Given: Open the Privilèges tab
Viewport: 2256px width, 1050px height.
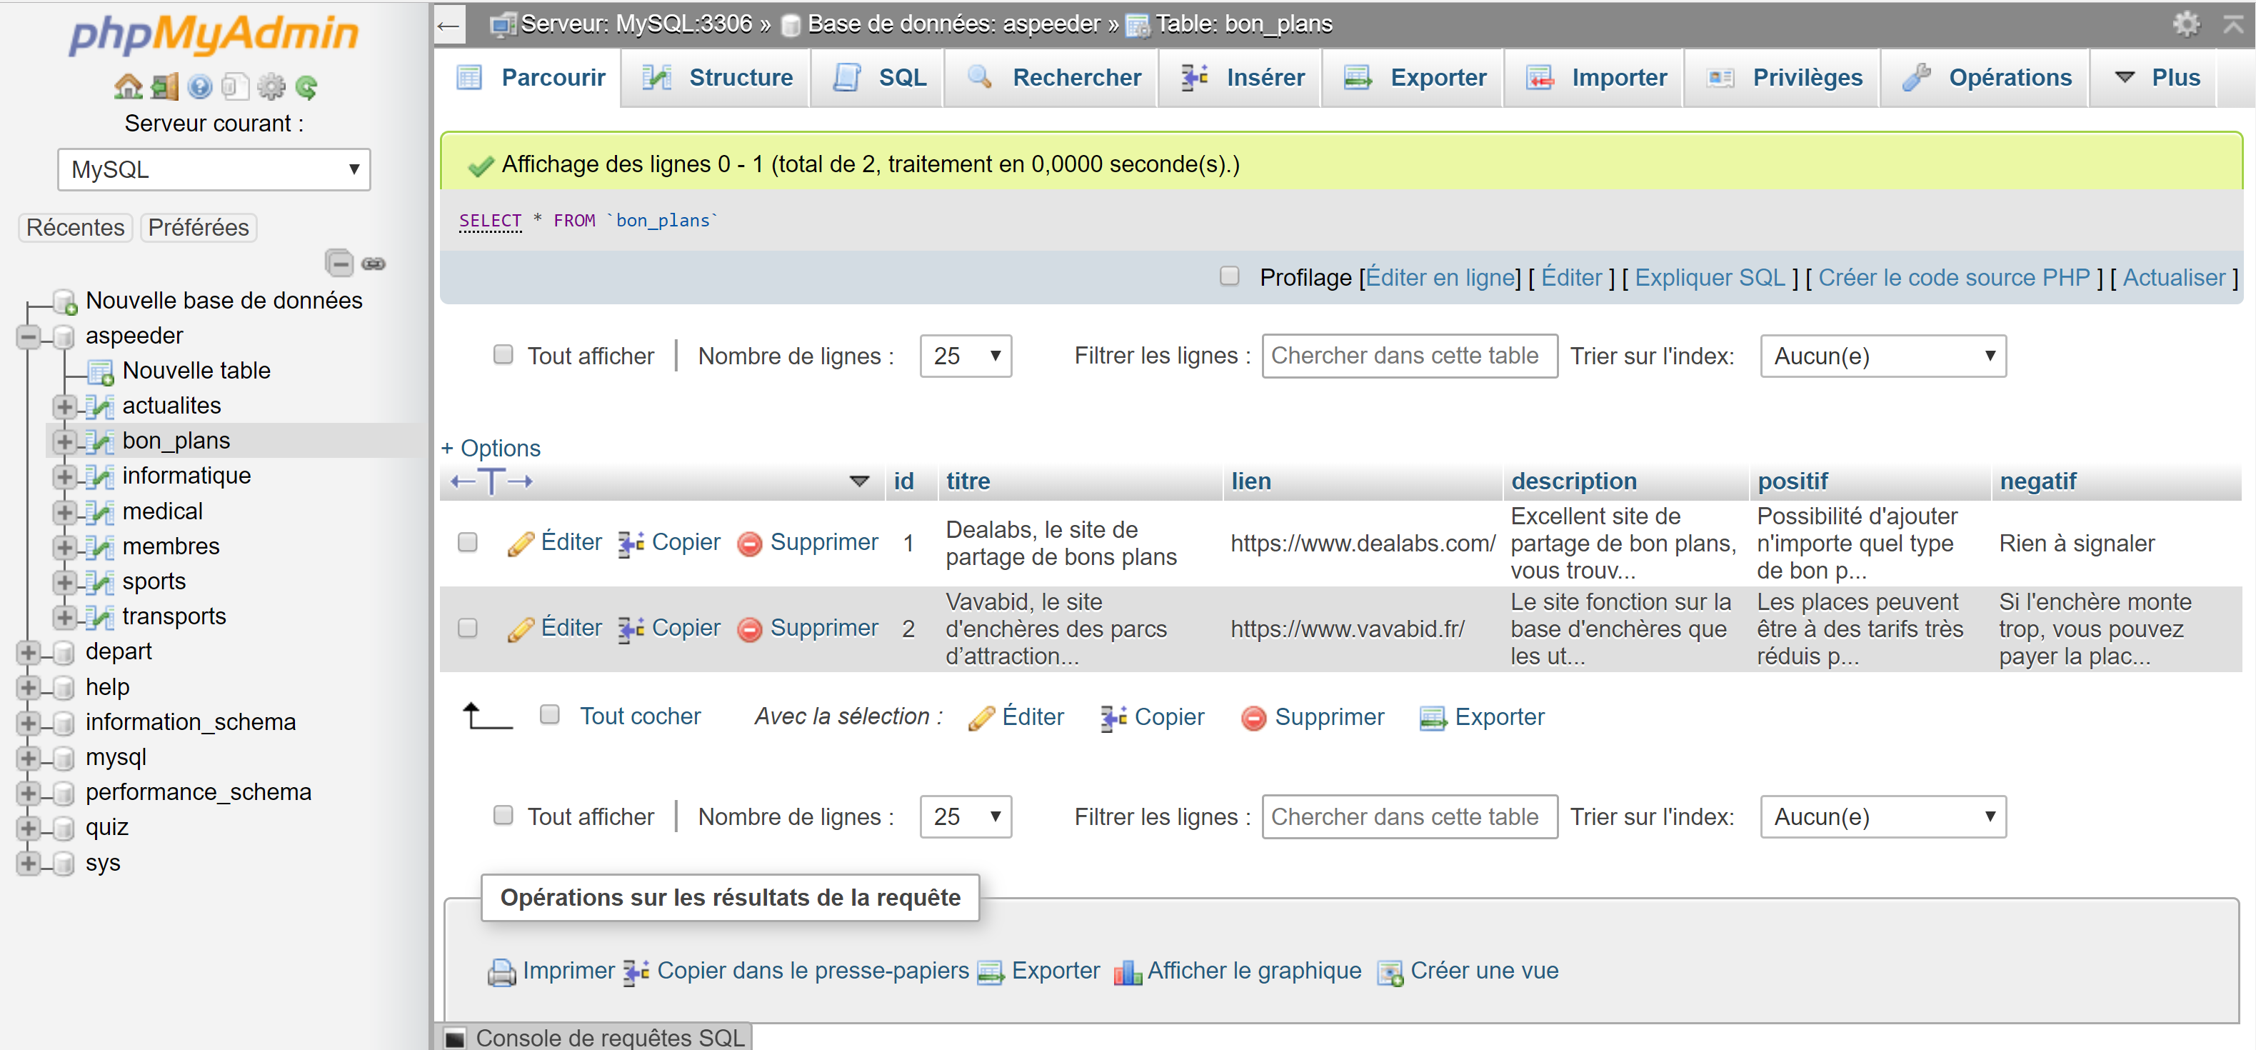Looking at the screenshot, I should (1807, 77).
